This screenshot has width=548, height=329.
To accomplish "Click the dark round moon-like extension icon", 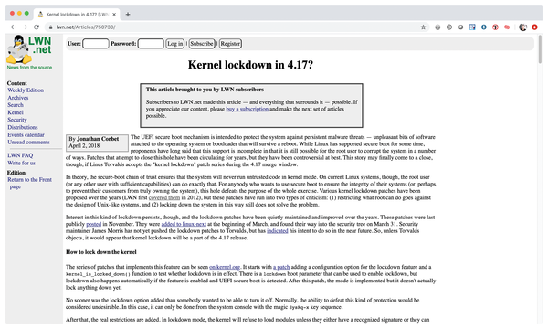I will (x=460, y=27).
